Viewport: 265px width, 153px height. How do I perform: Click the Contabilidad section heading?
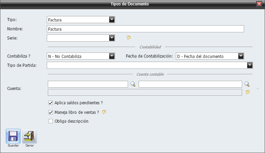pyautogui.click(x=150, y=47)
